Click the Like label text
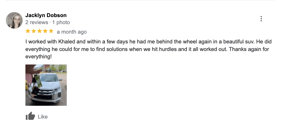This screenshot has height=131, width=282. click(43, 117)
